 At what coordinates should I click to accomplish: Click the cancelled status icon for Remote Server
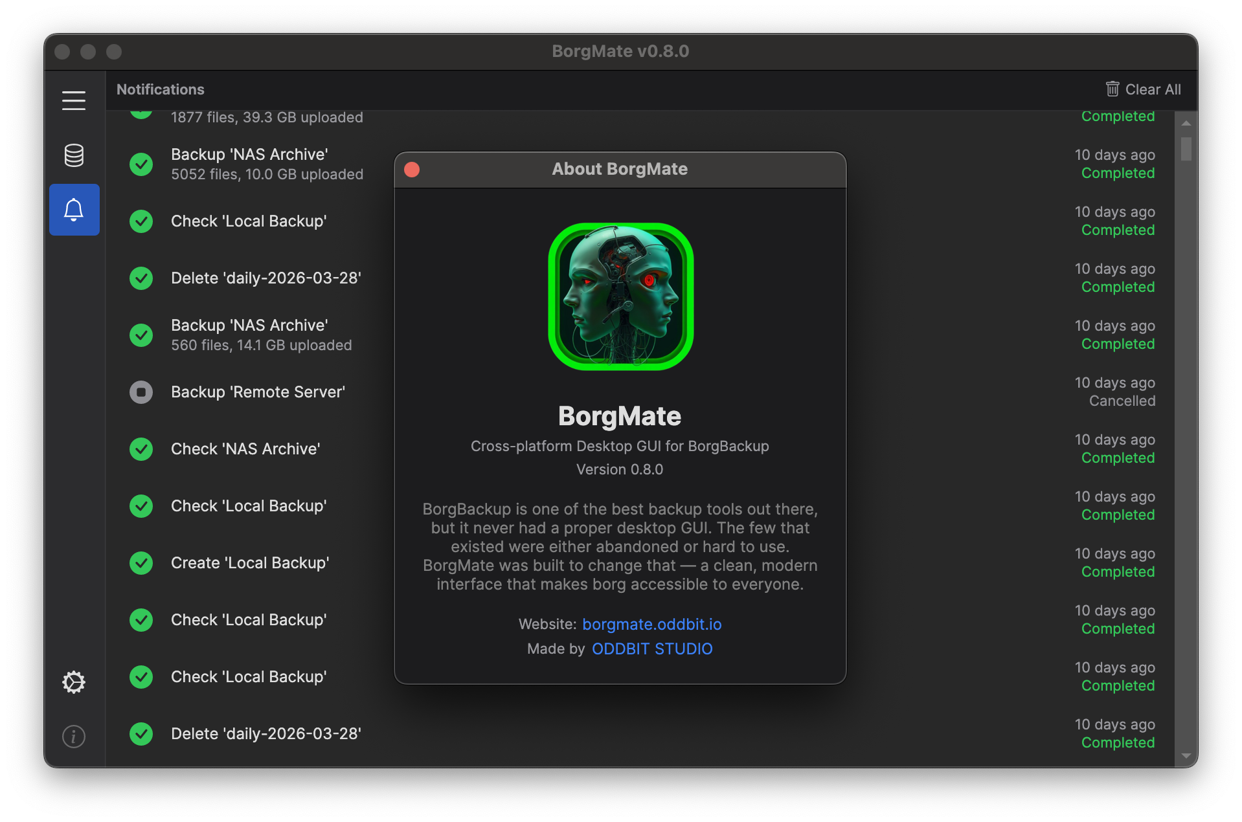141,392
